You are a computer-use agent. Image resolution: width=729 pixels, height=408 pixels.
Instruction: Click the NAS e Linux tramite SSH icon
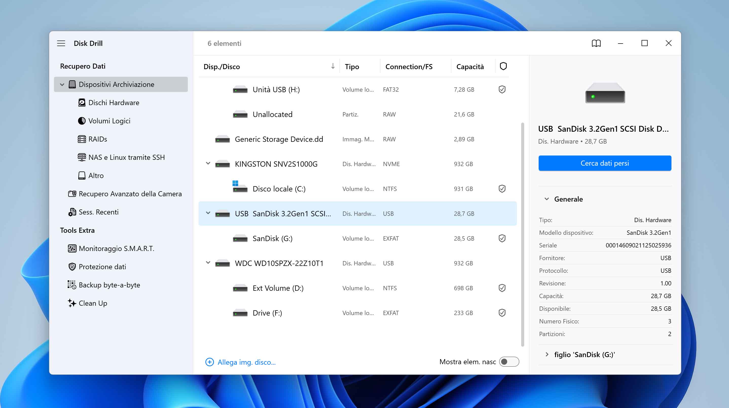click(82, 157)
